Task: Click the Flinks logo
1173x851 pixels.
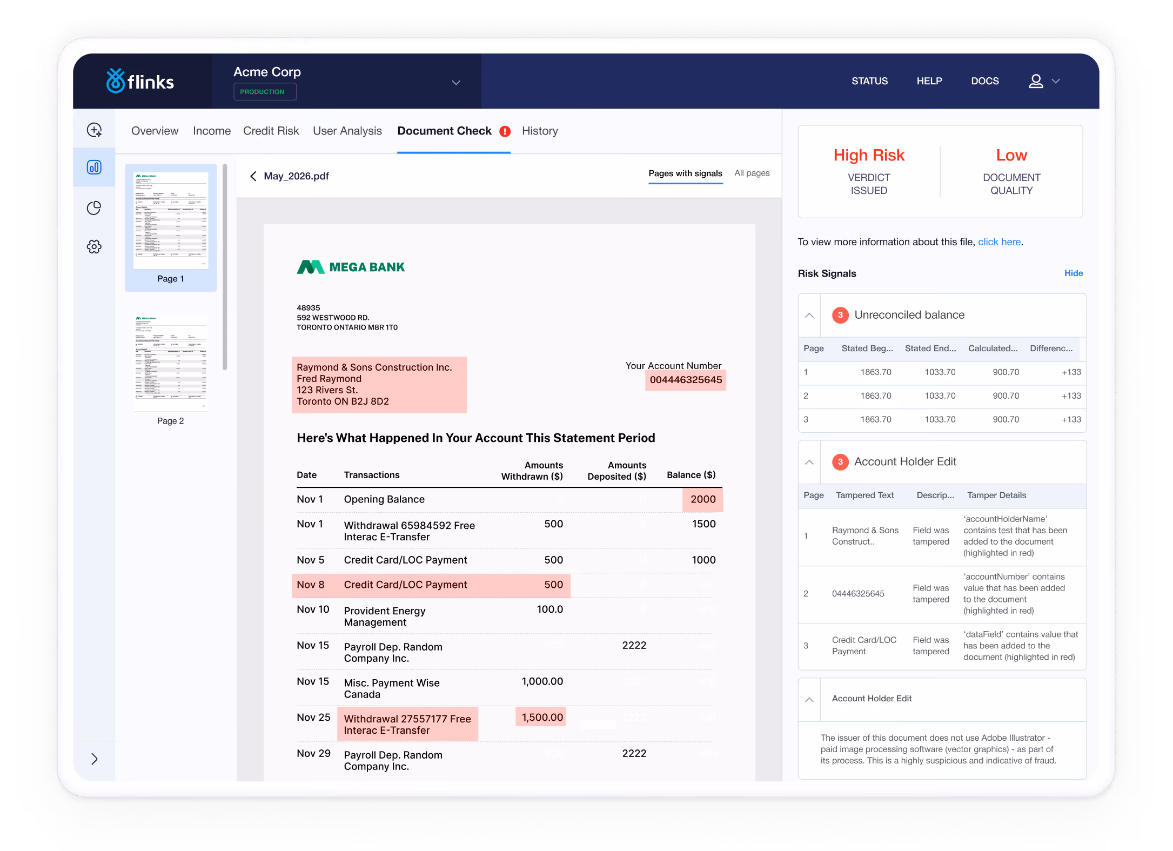Action: pyautogui.click(x=140, y=81)
